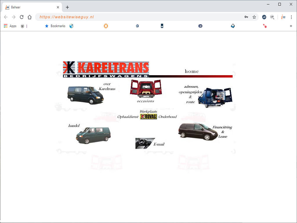This screenshot has height=223, width=297.
Task: Click the Kareltrans logo banner
Action: click(x=106, y=69)
